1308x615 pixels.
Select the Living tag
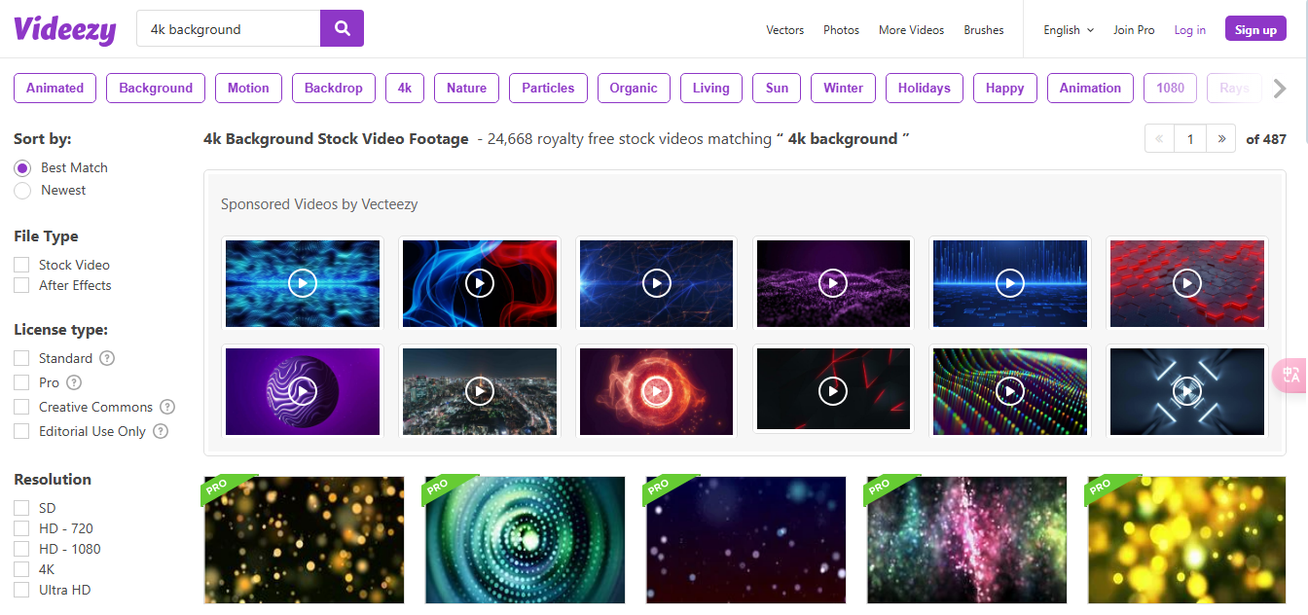click(x=711, y=88)
